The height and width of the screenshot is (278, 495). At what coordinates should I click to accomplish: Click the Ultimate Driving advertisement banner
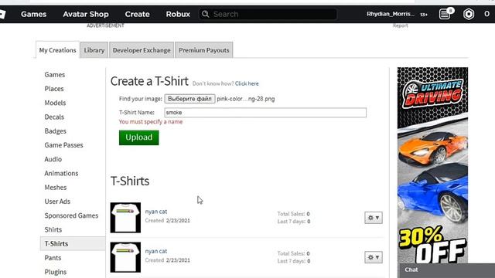coord(432,165)
